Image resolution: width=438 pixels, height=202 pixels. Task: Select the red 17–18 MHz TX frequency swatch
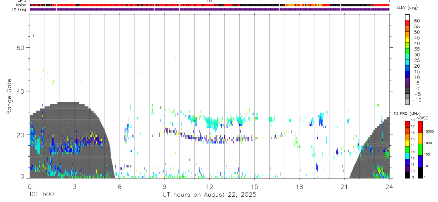[407, 124]
